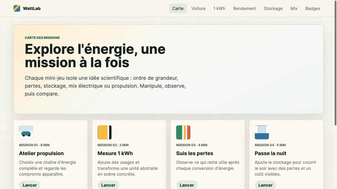Navigate to the Mix tab
The image size is (337, 189).
coord(294,8)
